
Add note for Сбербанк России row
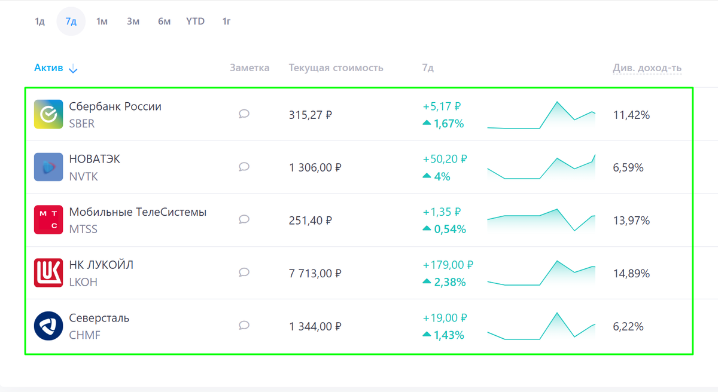[x=244, y=114]
